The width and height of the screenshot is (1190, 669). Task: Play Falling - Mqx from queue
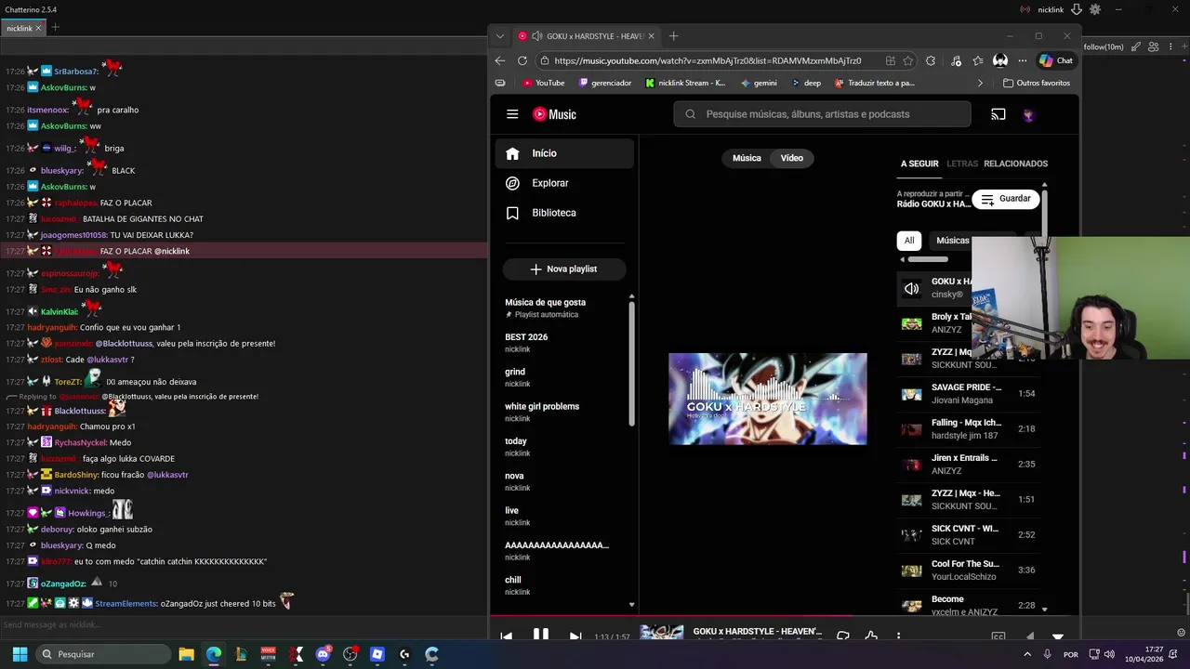point(968,428)
